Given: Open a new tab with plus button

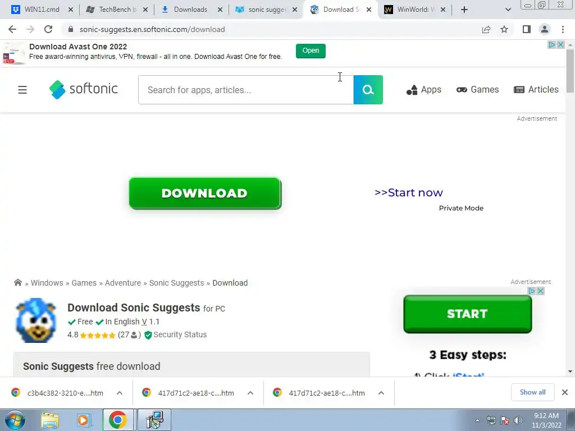Looking at the screenshot, I should (x=464, y=10).
